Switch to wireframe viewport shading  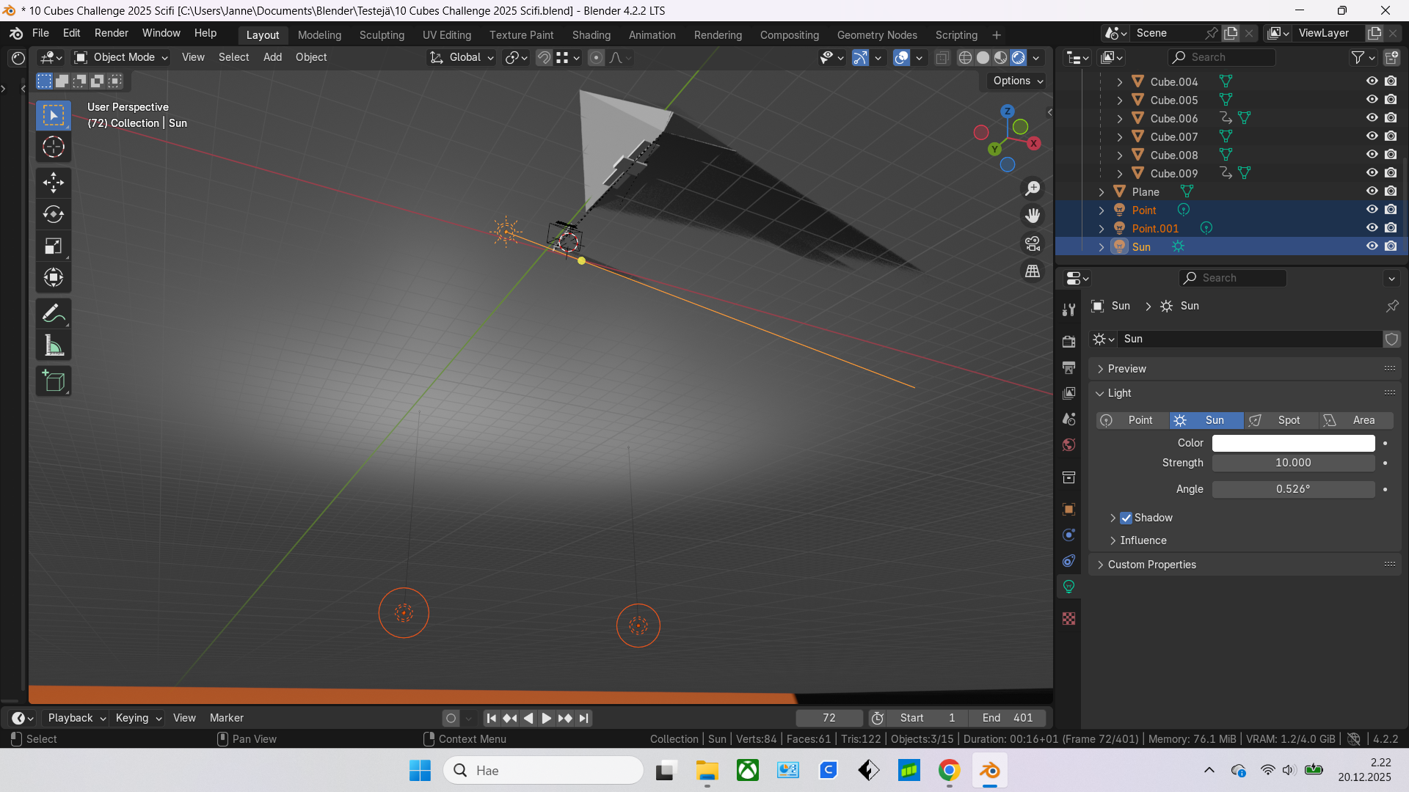click(x=966, y=57)
